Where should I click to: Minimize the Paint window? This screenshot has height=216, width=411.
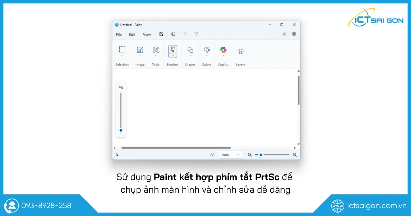[270, 25]
